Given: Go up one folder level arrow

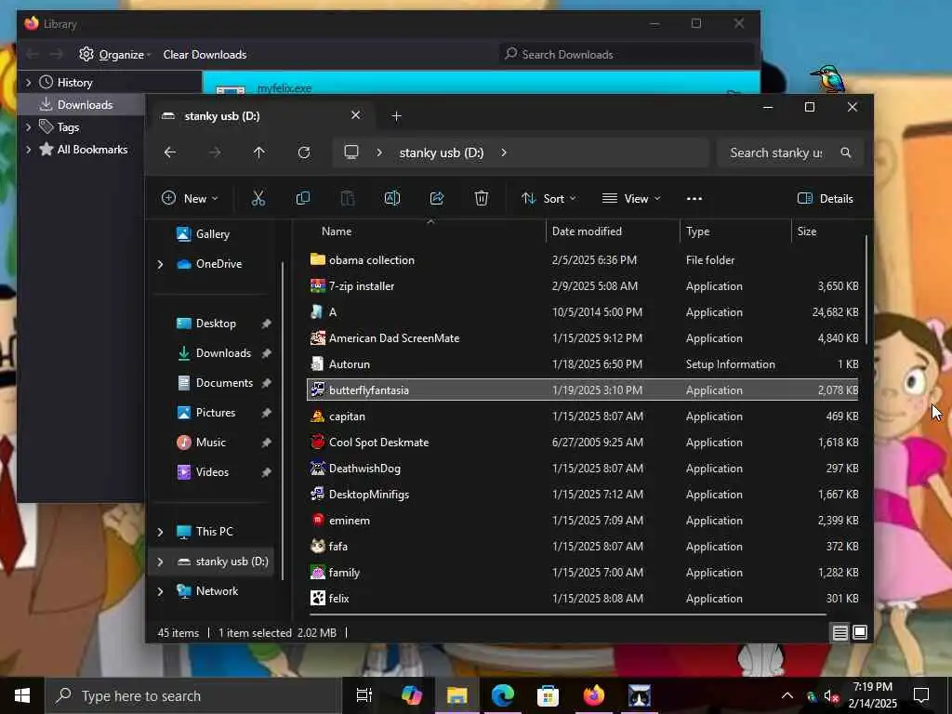Looking at the screenshot, I should click(x=259, y=152).
